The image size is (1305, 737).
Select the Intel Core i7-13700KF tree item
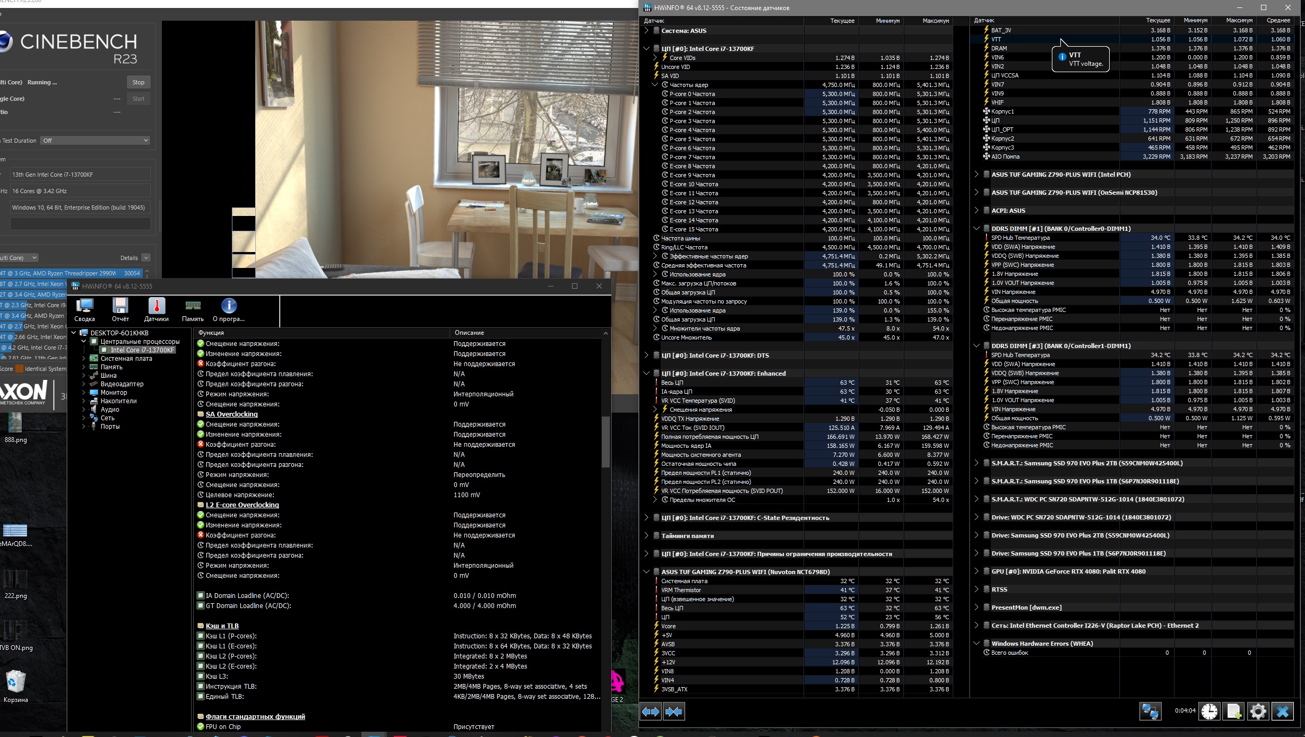click(142, 350)
